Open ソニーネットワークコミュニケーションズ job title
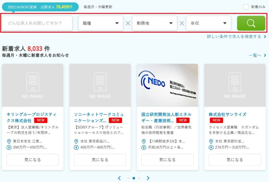This screenshot has width=269, height=182. (99, 118)
